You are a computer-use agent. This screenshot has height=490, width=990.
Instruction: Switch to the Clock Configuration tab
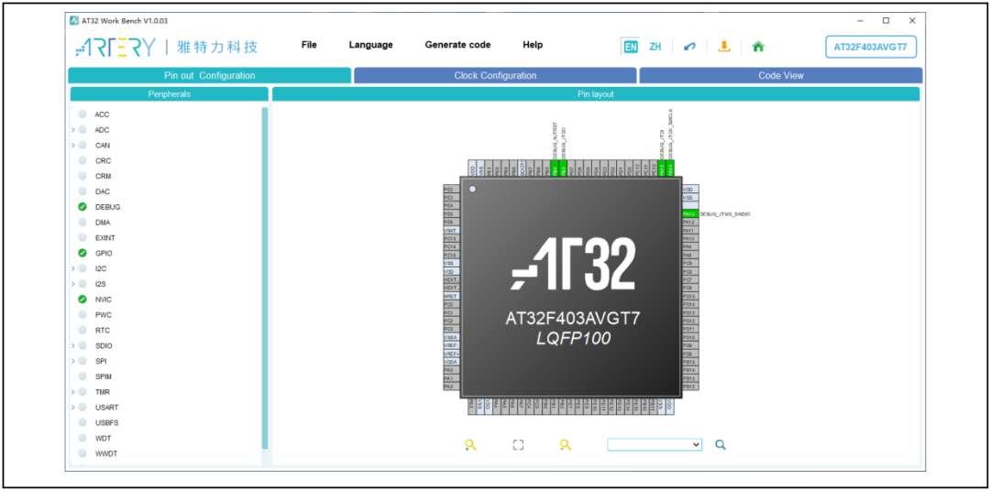click(x=495, y=76)
